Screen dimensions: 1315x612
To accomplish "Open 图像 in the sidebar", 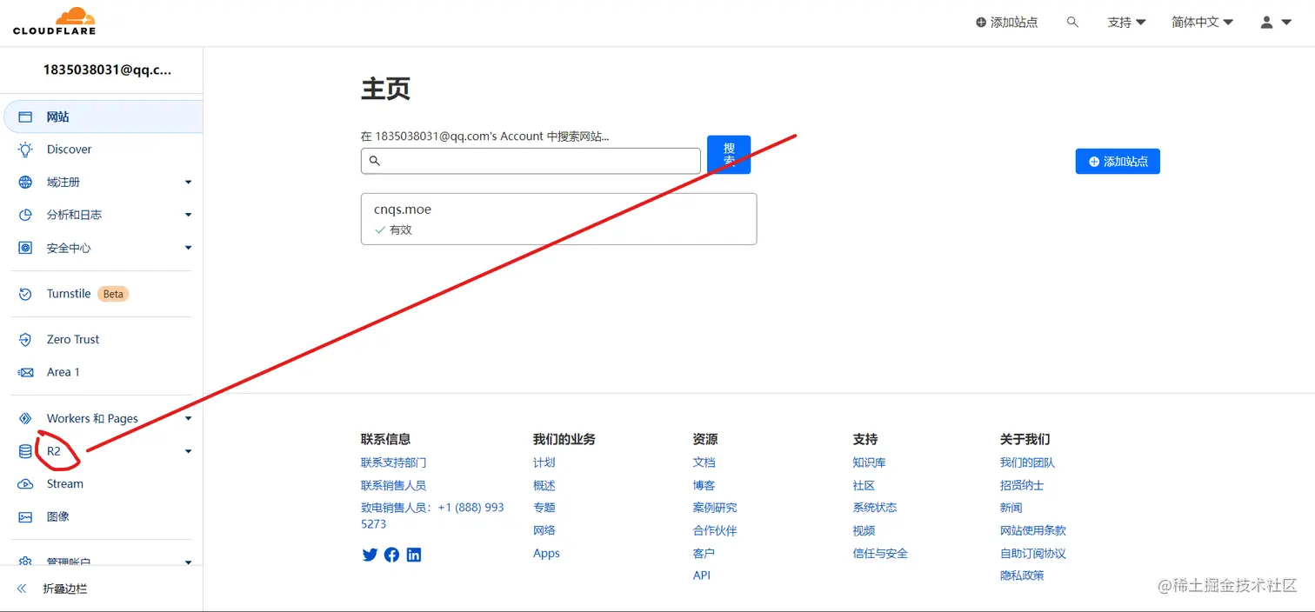I will tap(58, 516).
